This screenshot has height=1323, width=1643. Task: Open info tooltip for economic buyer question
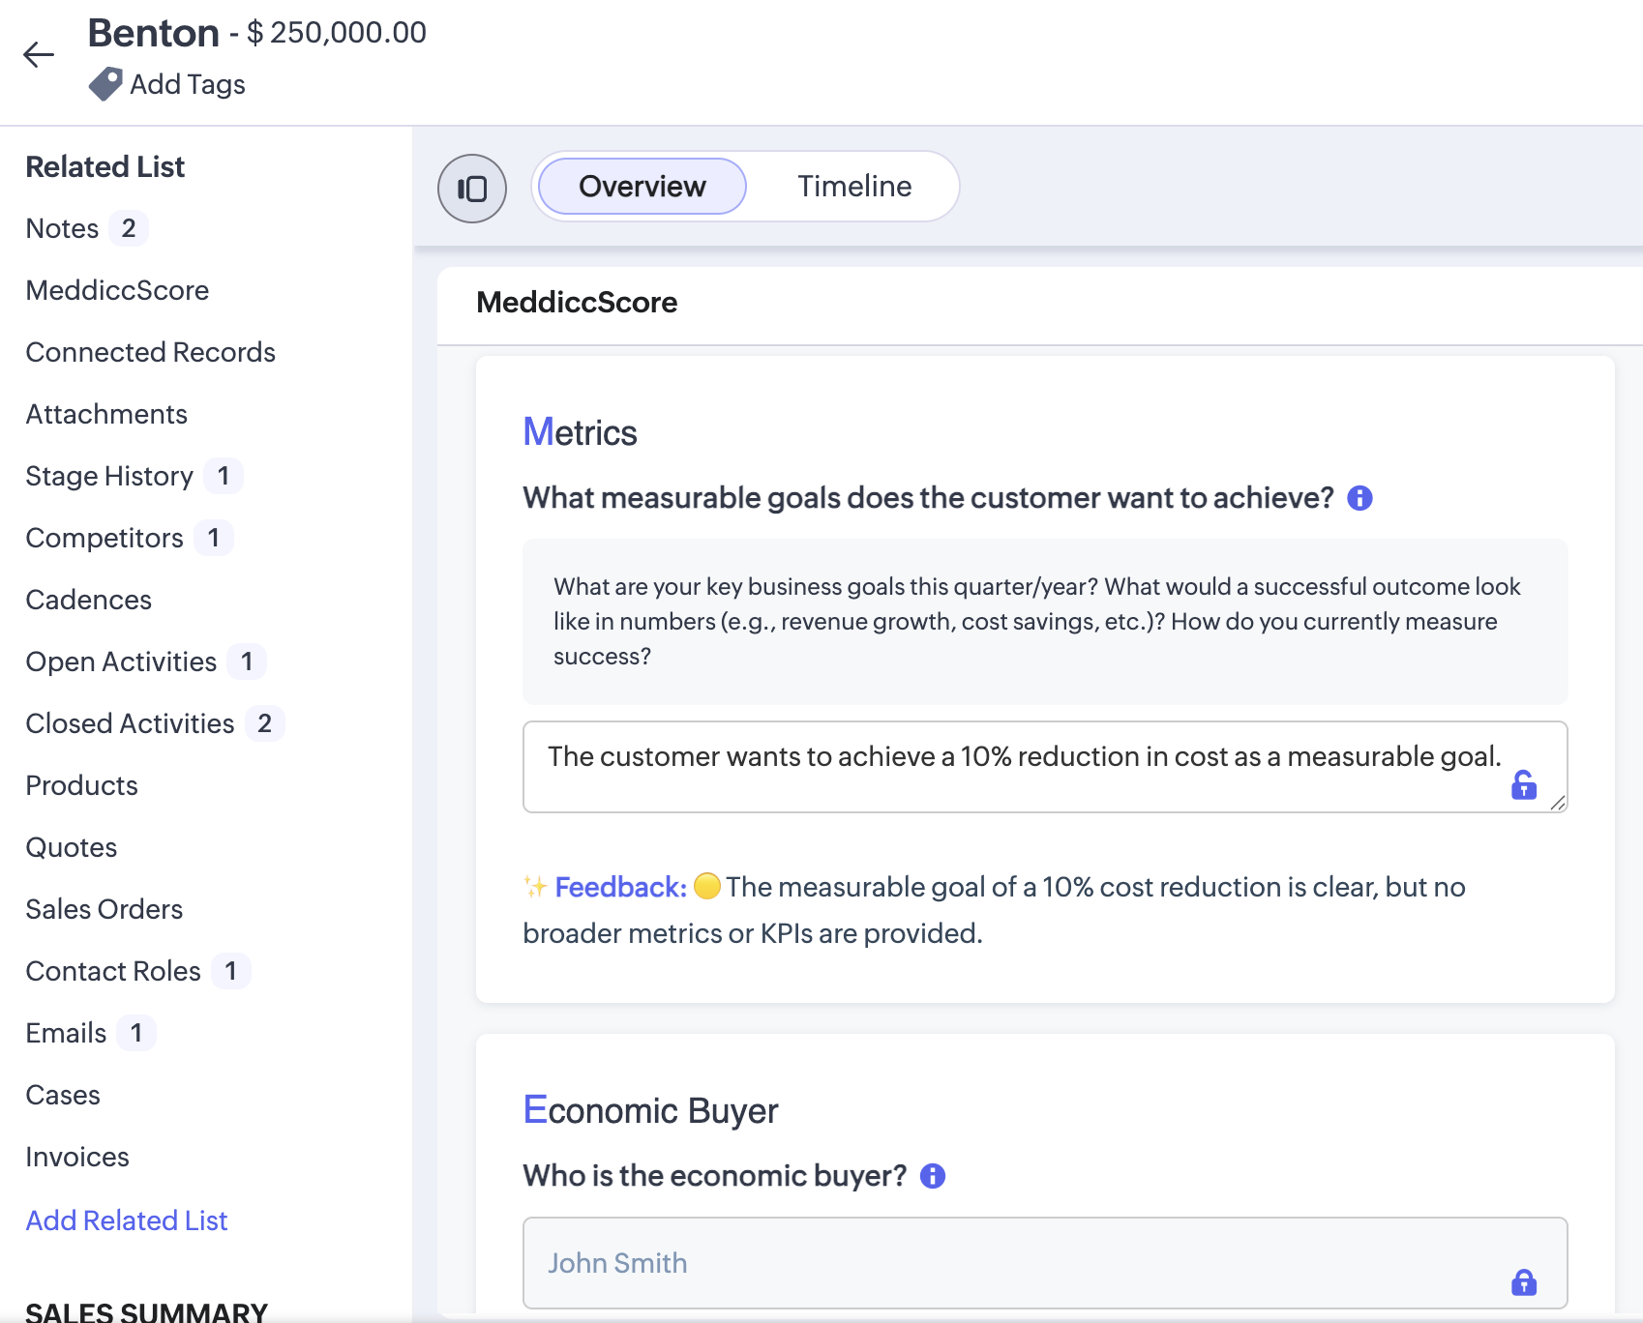point(933,1175)
